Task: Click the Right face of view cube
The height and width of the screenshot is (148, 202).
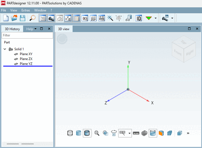Action: [x=190, y=52]
